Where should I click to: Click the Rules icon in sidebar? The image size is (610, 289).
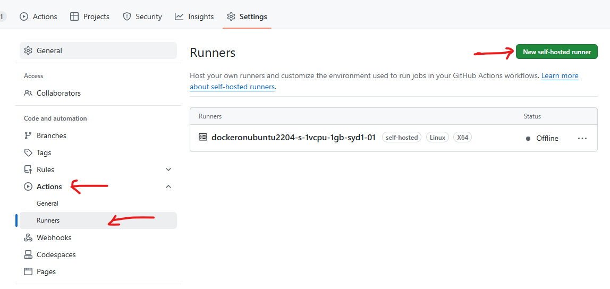click(x=28, y=169)
